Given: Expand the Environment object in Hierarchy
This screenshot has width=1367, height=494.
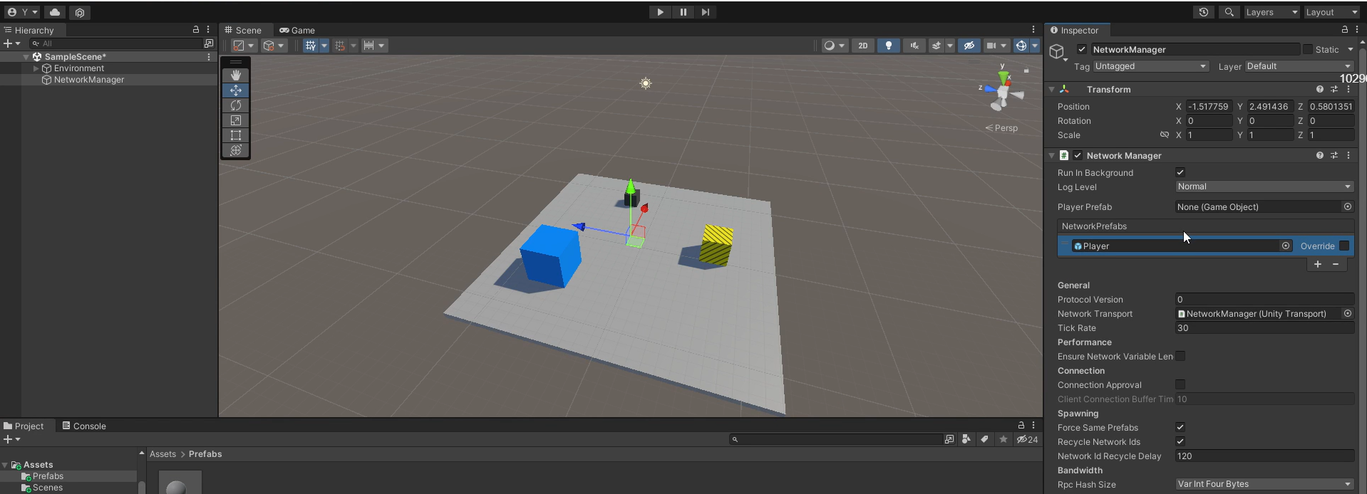Looking at the screenshot, I should 36,68.
